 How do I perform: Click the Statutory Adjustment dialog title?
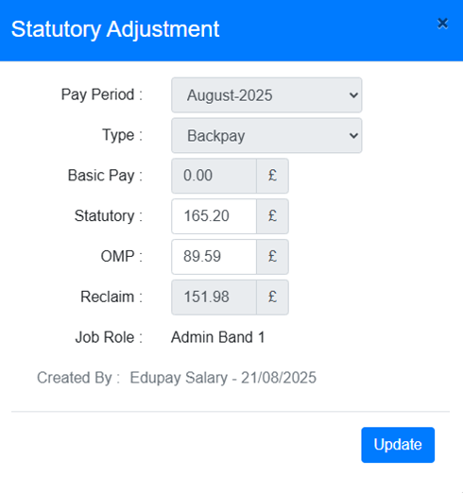(x=115, y=29)
